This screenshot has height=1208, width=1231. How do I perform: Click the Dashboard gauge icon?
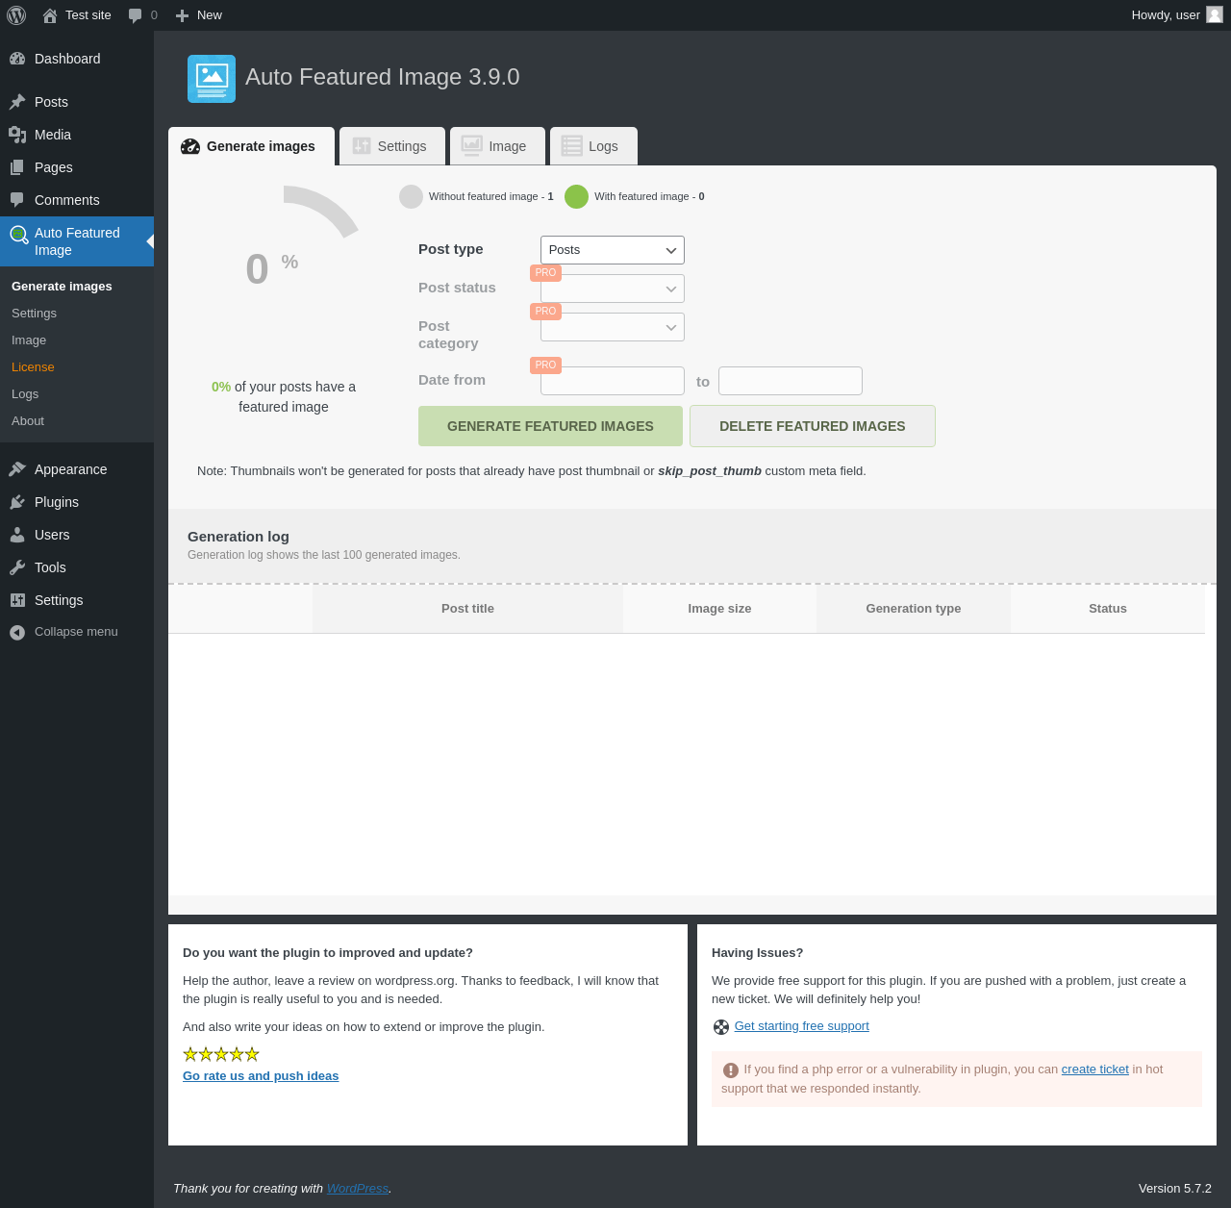(x=17, y=59)
